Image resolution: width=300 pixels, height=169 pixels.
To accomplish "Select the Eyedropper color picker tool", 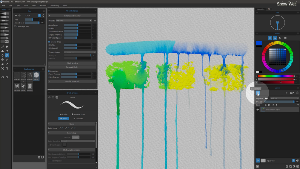I will coord(7,64).
